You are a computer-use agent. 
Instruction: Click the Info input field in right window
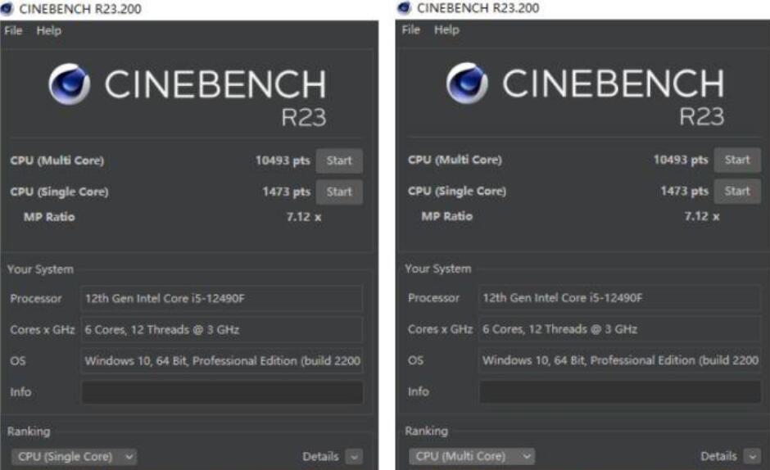pos(620,391)
